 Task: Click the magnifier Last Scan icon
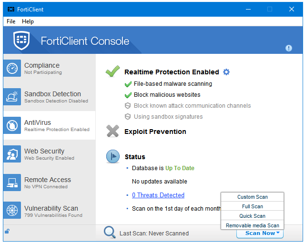tap(110, 233)
